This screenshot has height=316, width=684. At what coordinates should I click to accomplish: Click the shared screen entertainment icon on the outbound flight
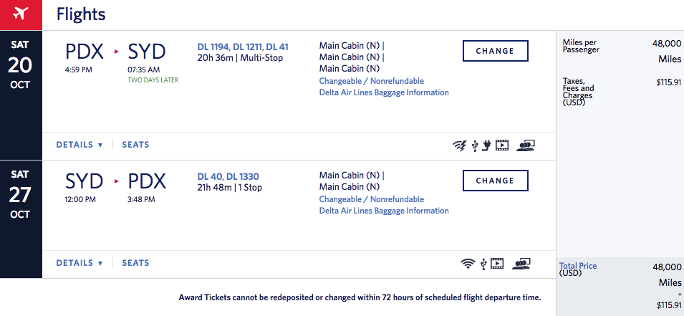tap(526, 145)
